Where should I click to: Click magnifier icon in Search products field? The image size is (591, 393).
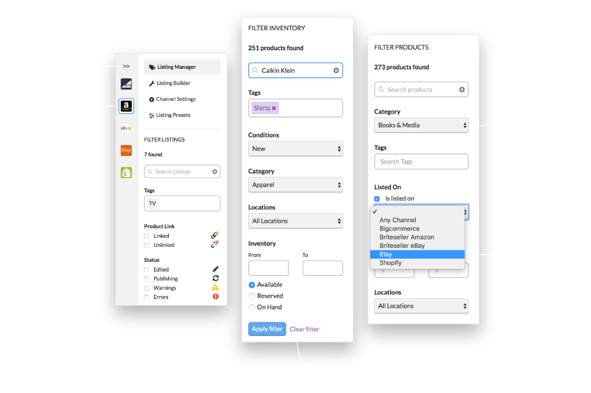381,90
